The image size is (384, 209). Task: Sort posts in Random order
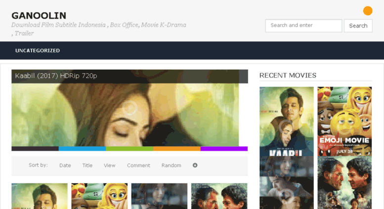click(x=171, y=166)
